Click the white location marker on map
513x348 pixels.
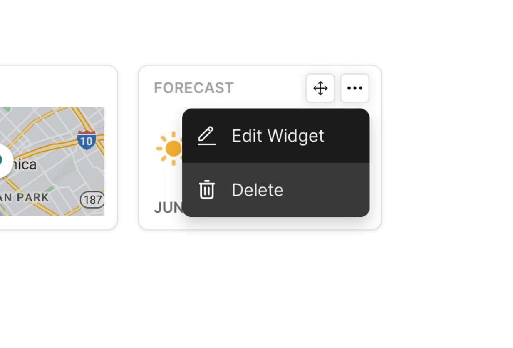click(4, 160)
